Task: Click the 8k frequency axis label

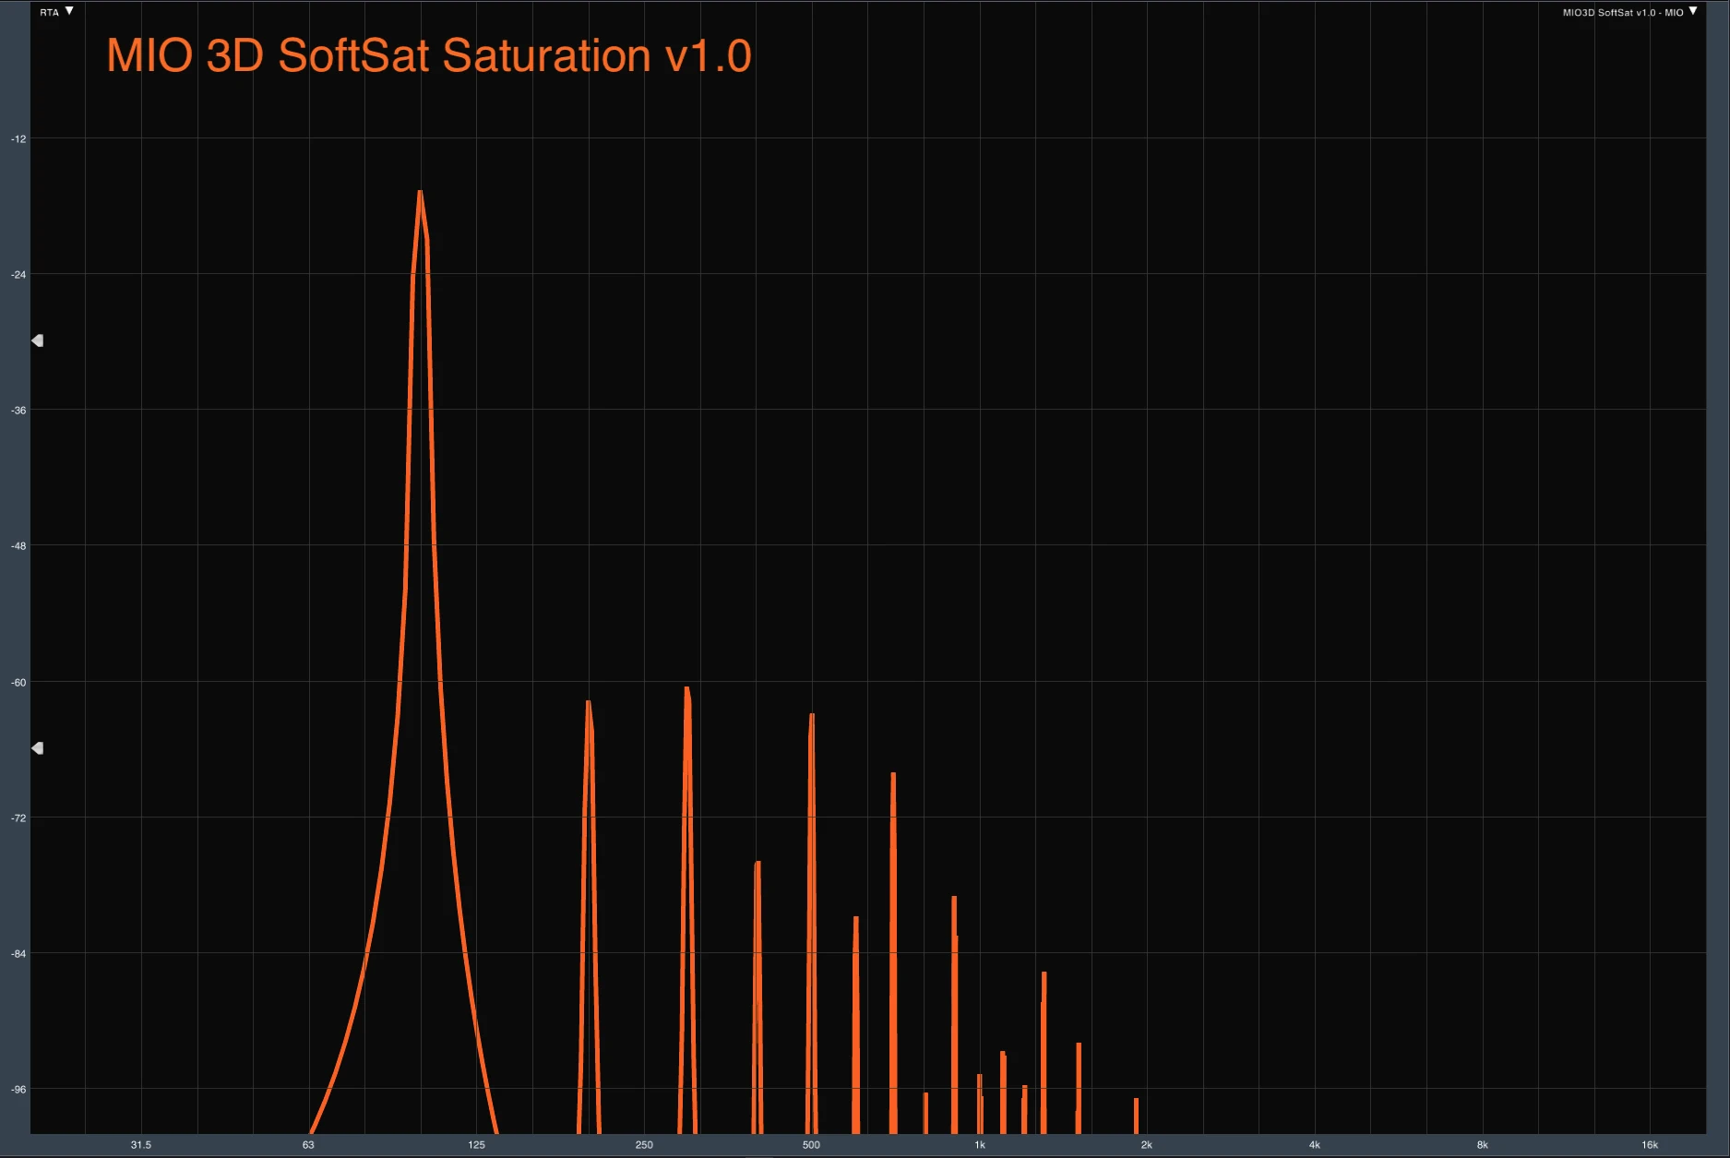Action: click(x=1483, y=1145)
